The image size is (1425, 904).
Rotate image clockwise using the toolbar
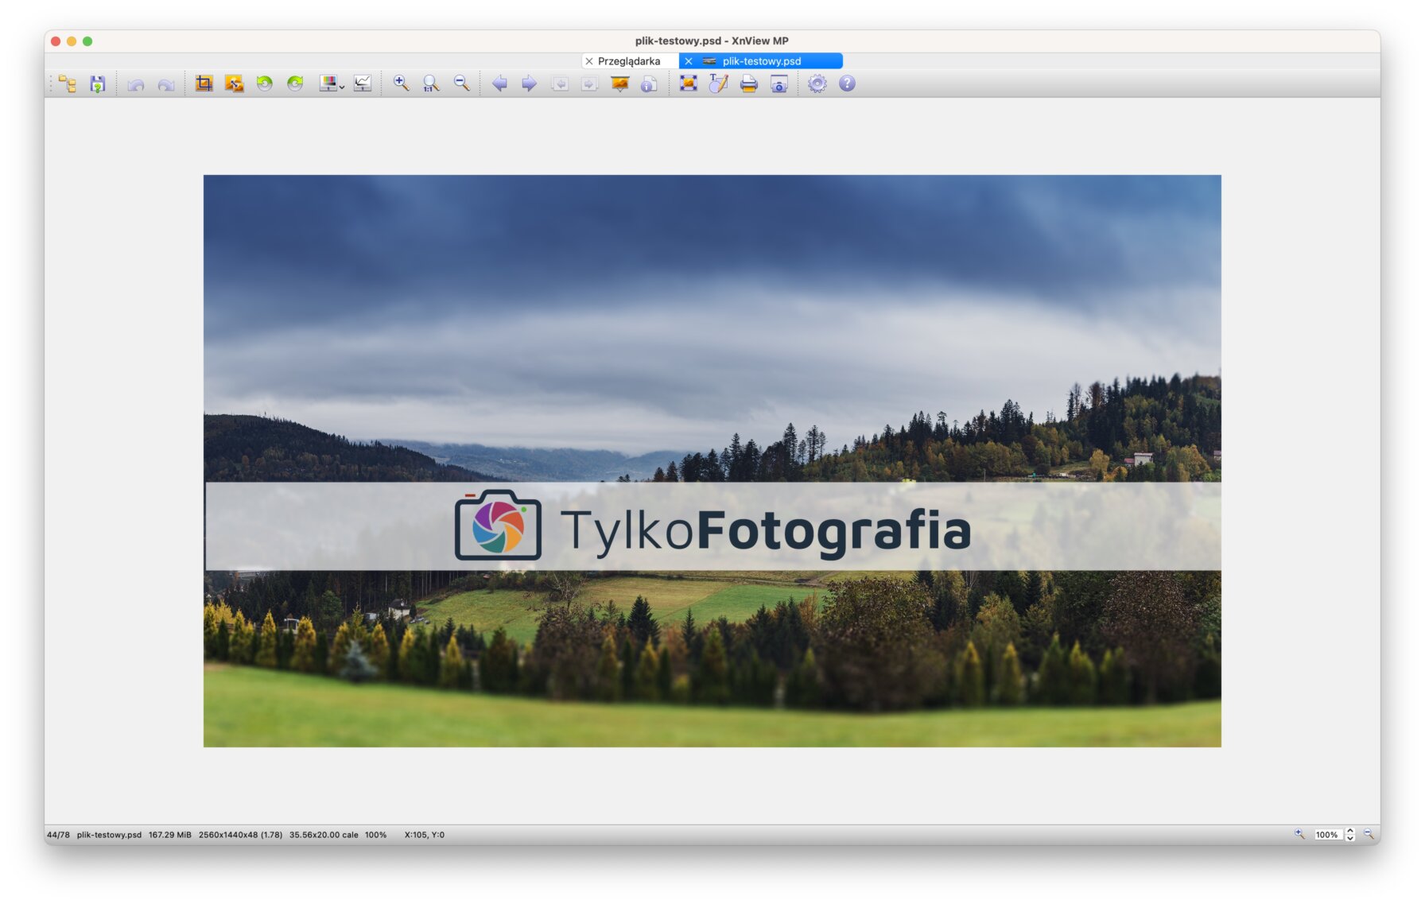(295, 83)
